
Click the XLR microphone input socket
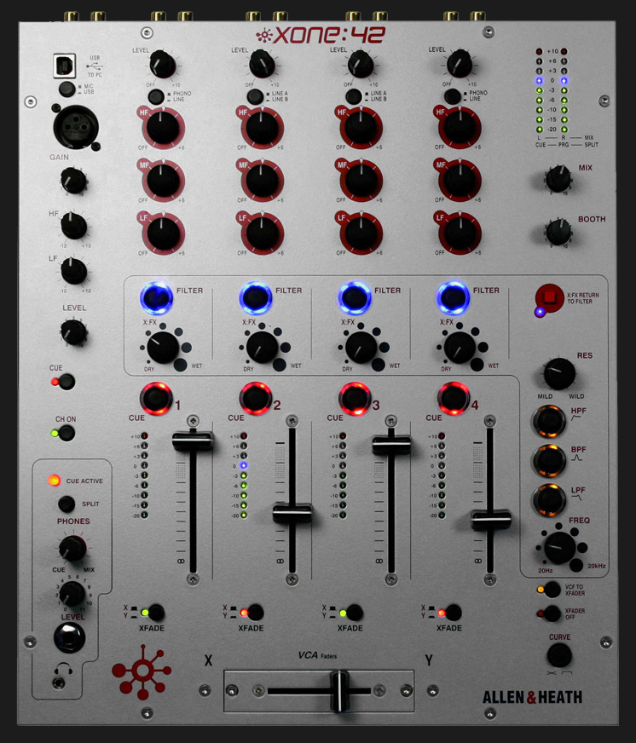[x=76, y=127]
